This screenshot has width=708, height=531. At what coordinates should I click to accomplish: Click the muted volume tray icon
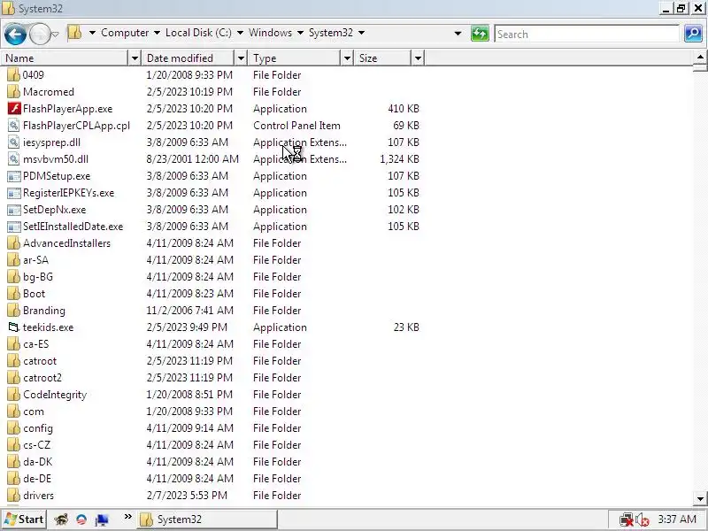click(643, 520)
